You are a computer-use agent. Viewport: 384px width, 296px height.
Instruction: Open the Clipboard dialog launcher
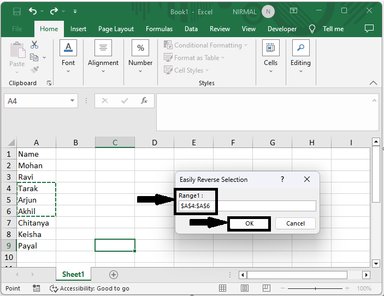click(49, 83)
